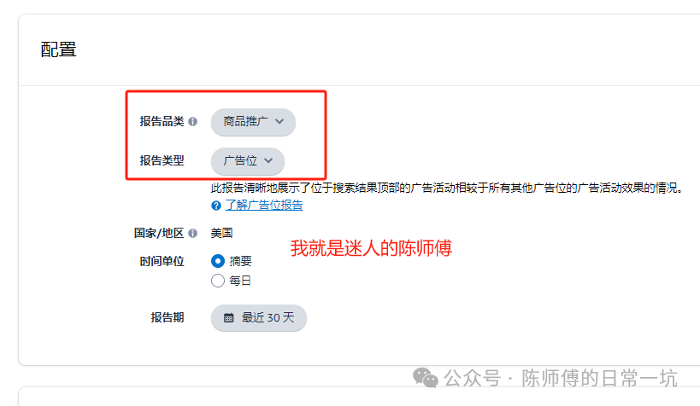Click the chevron arrow on 商品推广
The image size is (700, 406).
279,121
